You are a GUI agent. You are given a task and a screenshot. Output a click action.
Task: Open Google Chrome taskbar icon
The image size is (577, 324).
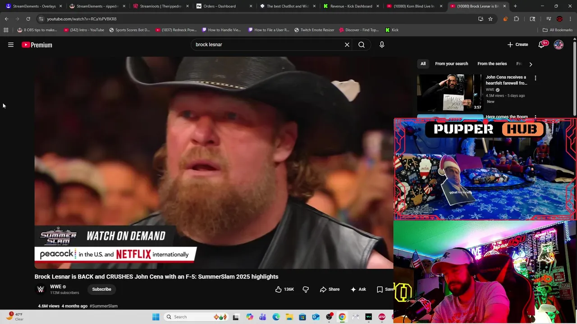coord(342,317)
